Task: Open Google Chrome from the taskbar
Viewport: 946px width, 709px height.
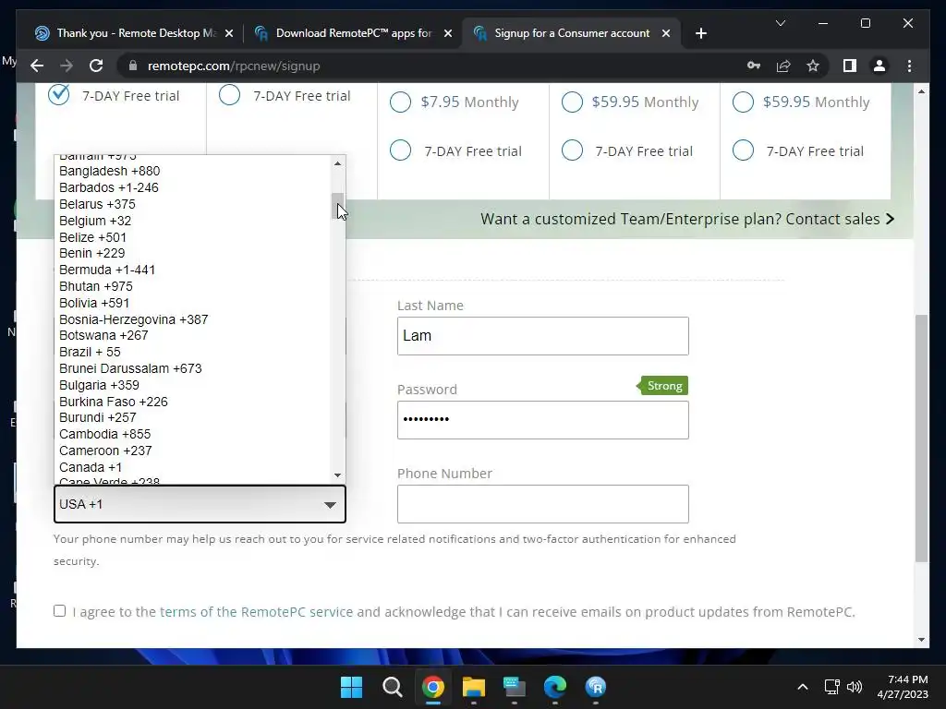Action: 432,687
